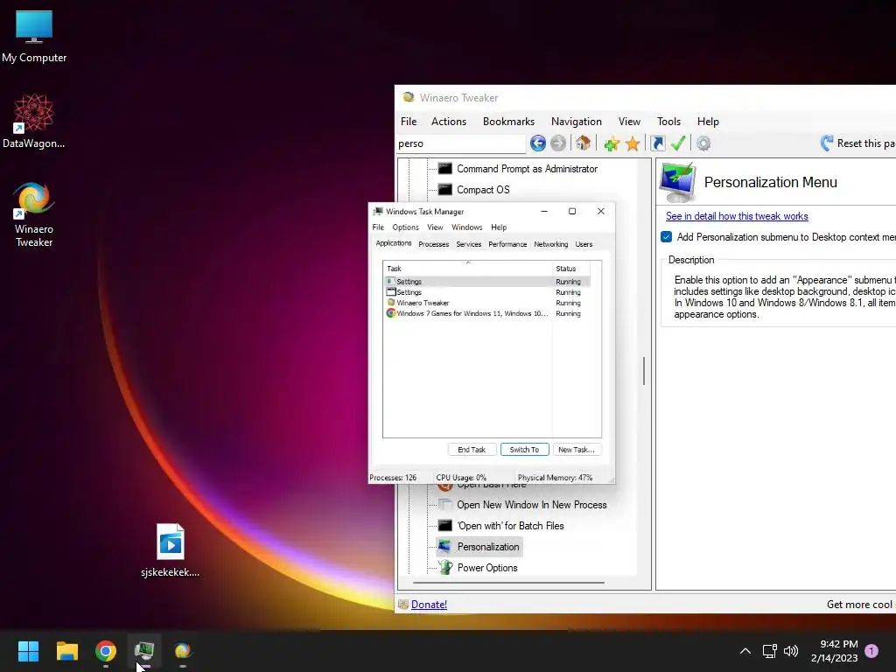The height and width of the screenshot is (672, 896).
Task: Select the second Settings task row
Action: point(486,292)
